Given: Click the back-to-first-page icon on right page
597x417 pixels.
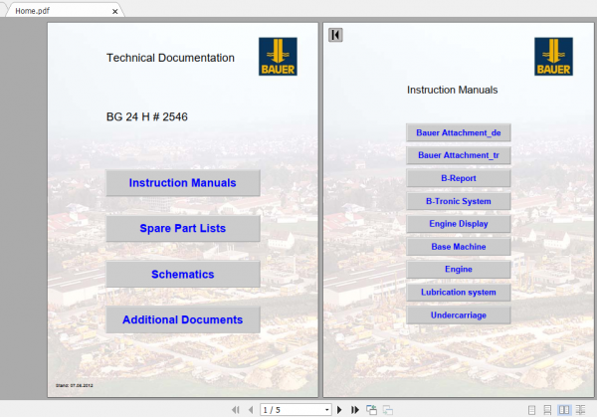Looking at the screenshot, I should point(335,35).
